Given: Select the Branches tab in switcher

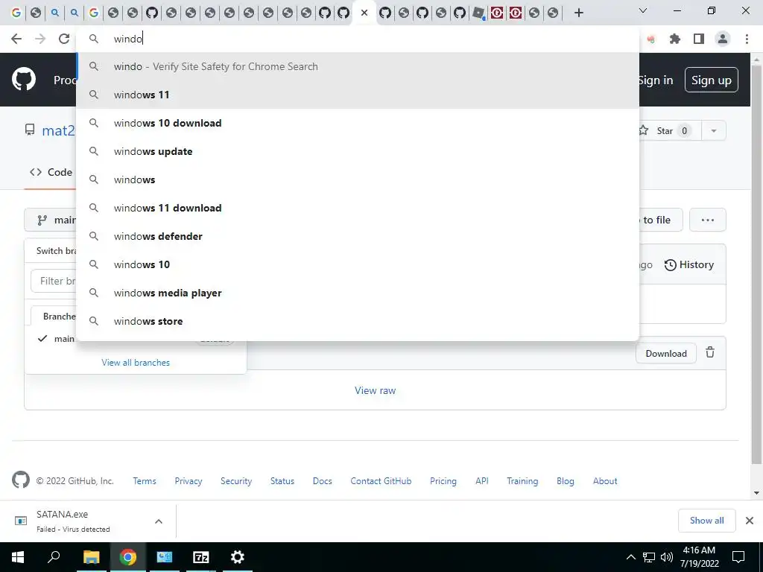Looking at the screenshot, I should click(x=54, y=316).
